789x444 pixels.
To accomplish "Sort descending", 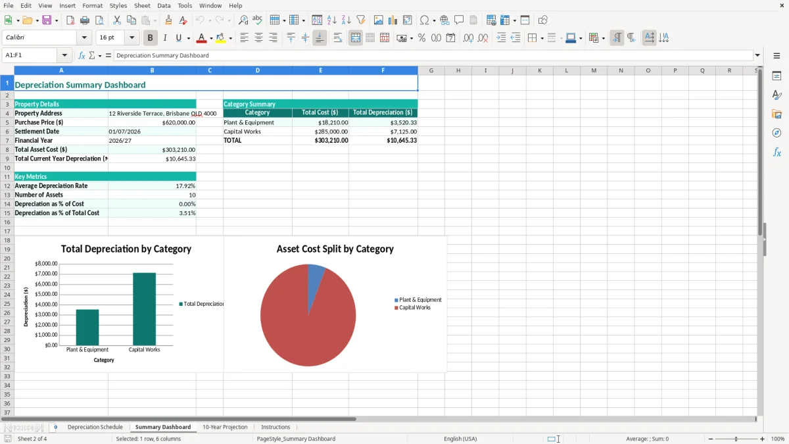I will click(x=347, y=20).
